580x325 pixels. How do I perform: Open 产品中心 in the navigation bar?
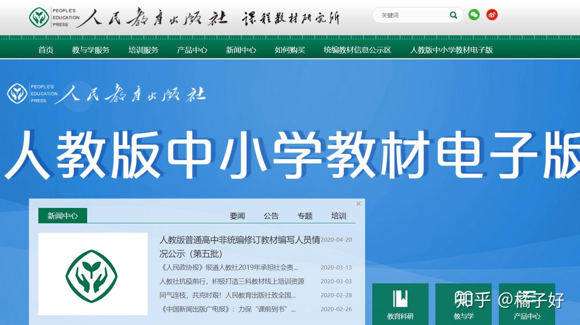(x=192, y=50)
